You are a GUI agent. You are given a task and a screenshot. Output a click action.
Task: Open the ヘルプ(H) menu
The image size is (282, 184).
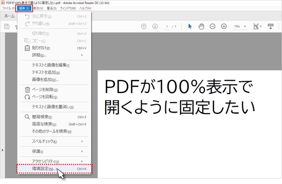85,8
